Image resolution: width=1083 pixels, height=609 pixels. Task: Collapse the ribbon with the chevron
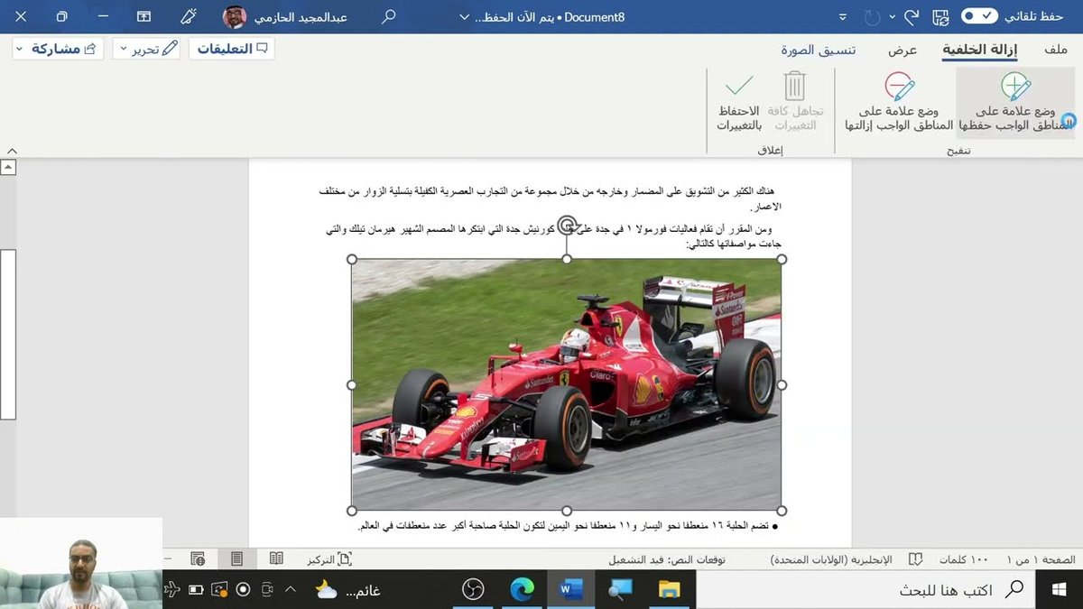[x=12, y=151]
